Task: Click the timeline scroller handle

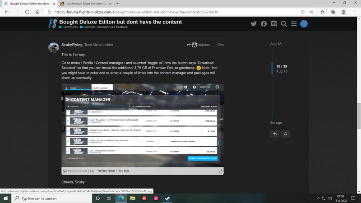Action: coord(272,69)
